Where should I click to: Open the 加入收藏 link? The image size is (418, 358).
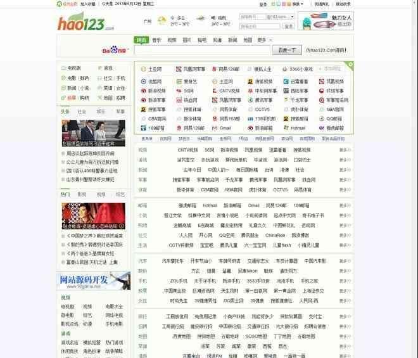click(88, 4)
